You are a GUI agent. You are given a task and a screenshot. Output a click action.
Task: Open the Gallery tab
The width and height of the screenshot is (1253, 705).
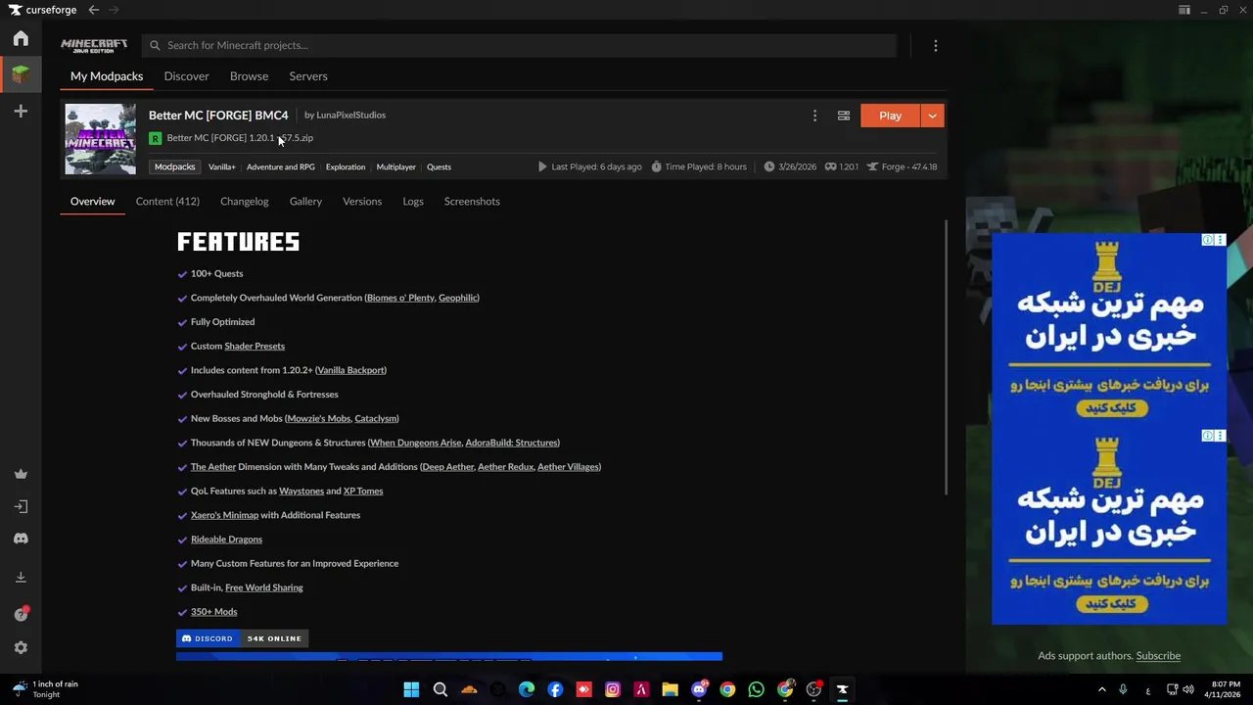click(x=305, y=201)
